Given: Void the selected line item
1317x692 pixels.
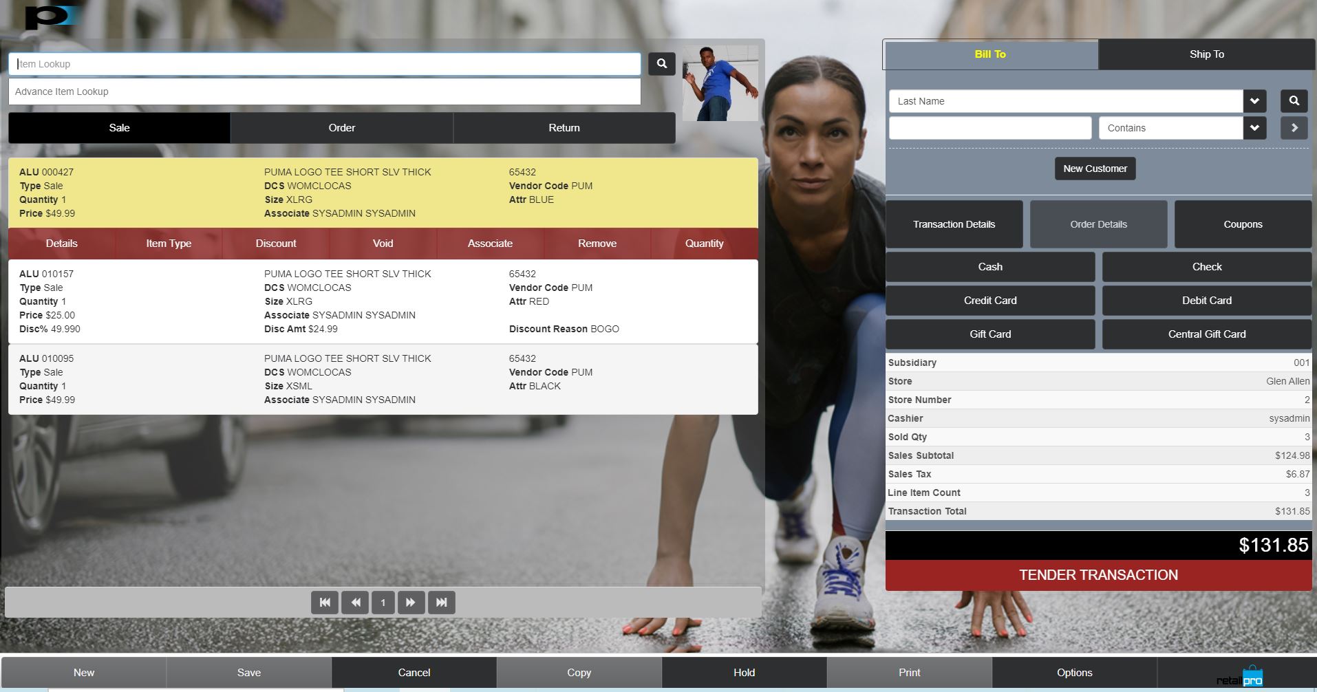Looking at the screenshot, I should click(x=383, y=243).
